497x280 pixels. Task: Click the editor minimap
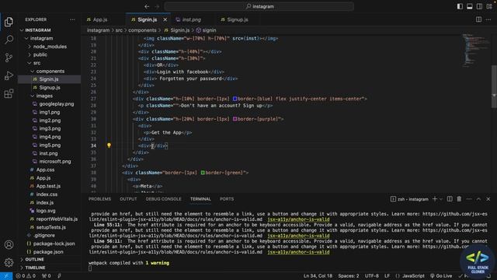click(475, 50)
